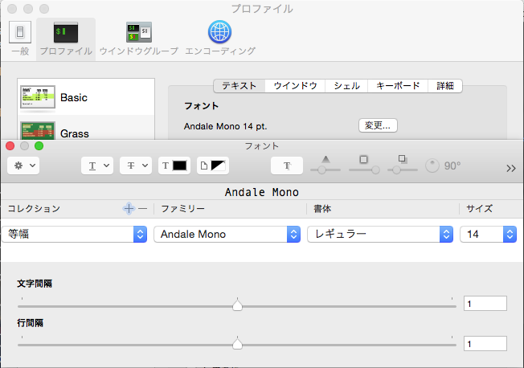This screenshot has height=368, width=524.
Task: Open the underline style dropdown
Action: coord(98,166)
